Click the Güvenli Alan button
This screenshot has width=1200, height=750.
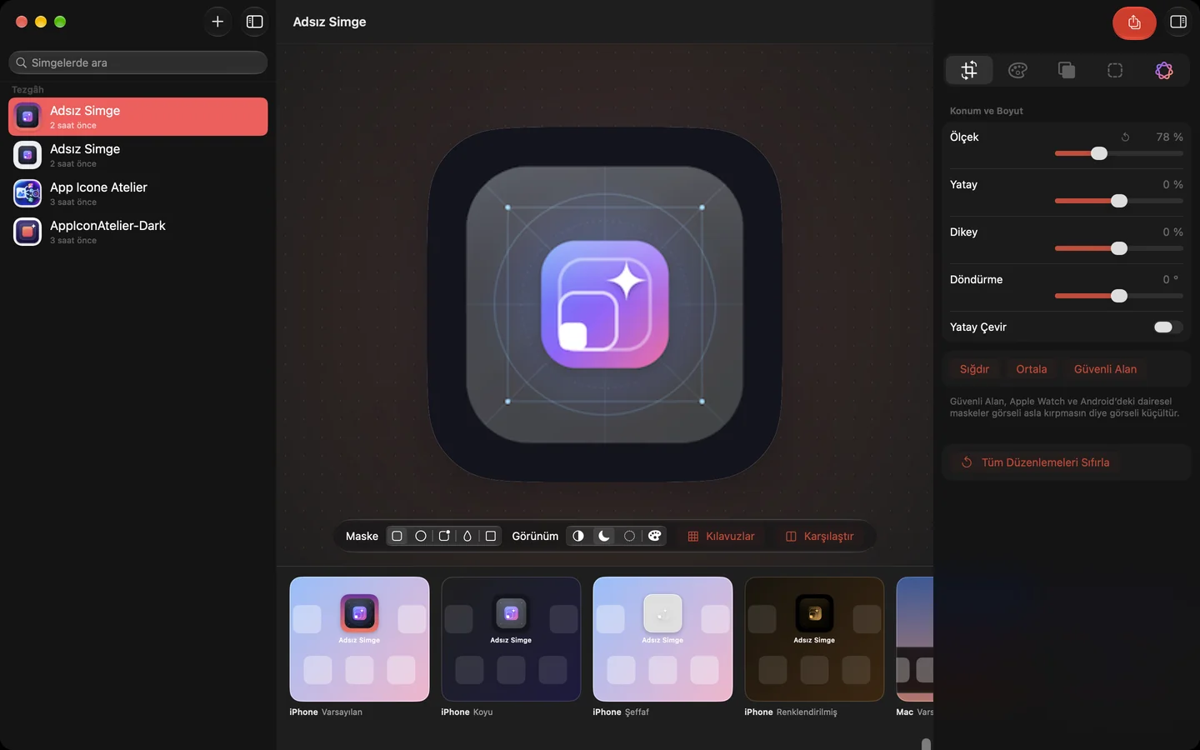[x=1105, y=369]
